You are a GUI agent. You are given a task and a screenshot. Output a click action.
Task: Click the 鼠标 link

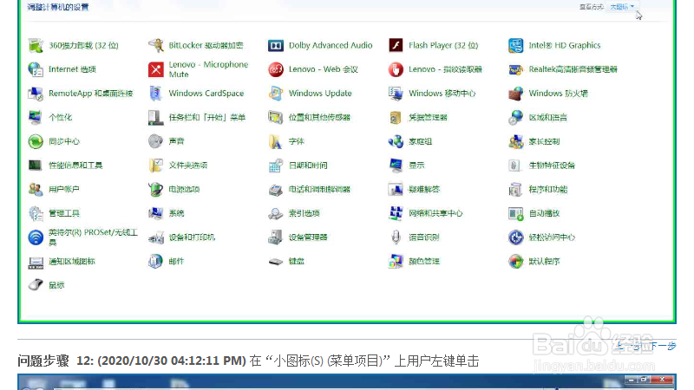56,285
